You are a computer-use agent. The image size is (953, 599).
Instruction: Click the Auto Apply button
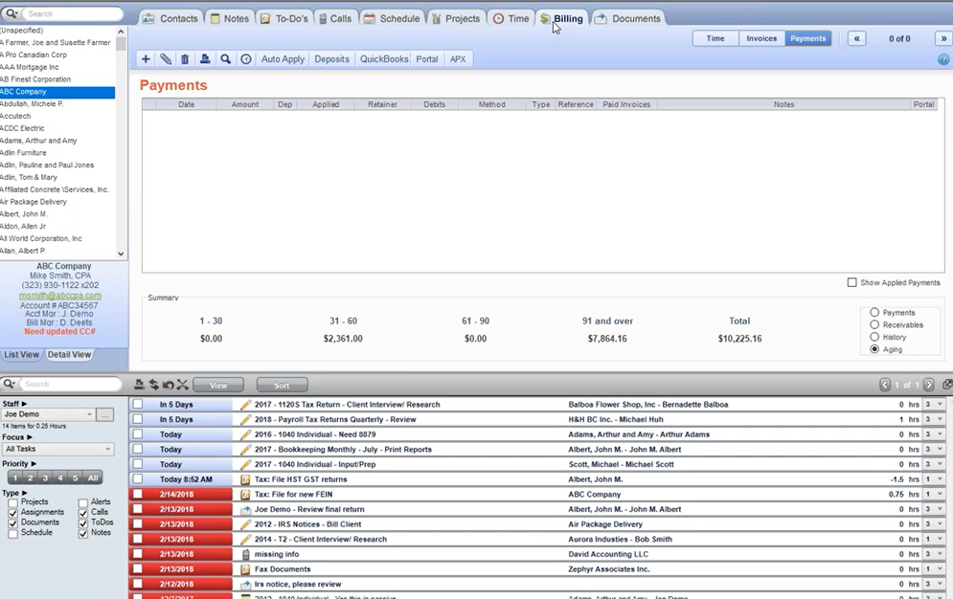tap(283, 59)
